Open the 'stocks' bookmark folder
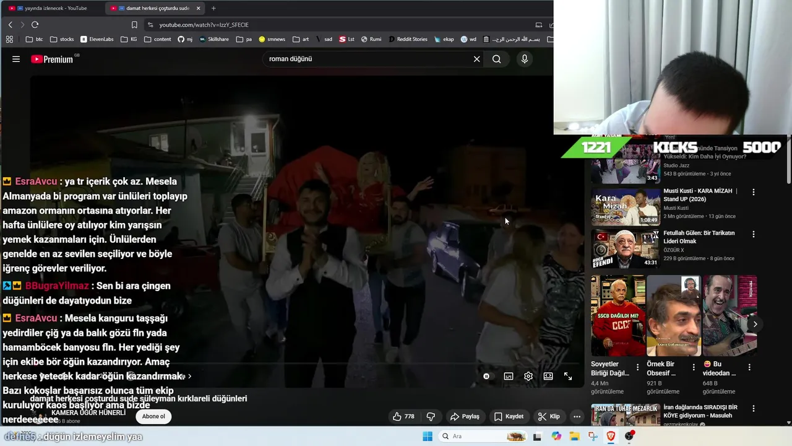Screen dimensions: 792x446 [62, 39]
